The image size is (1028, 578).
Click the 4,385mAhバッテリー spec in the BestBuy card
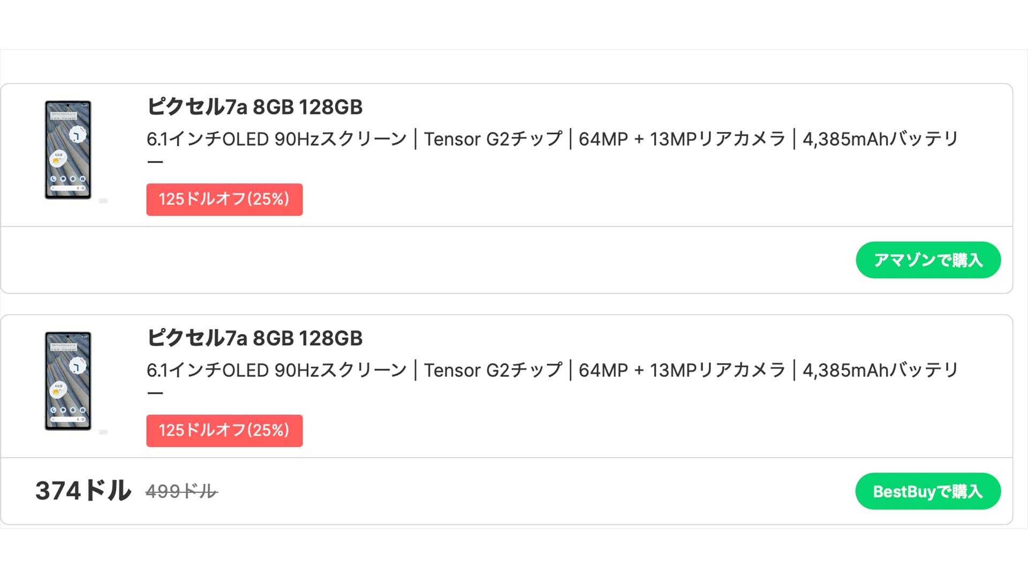pos(880,370)
